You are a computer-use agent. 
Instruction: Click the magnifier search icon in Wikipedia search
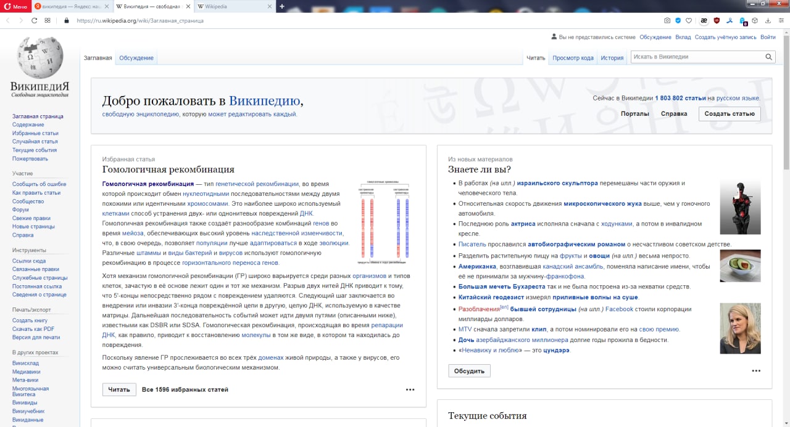(769, 57)
